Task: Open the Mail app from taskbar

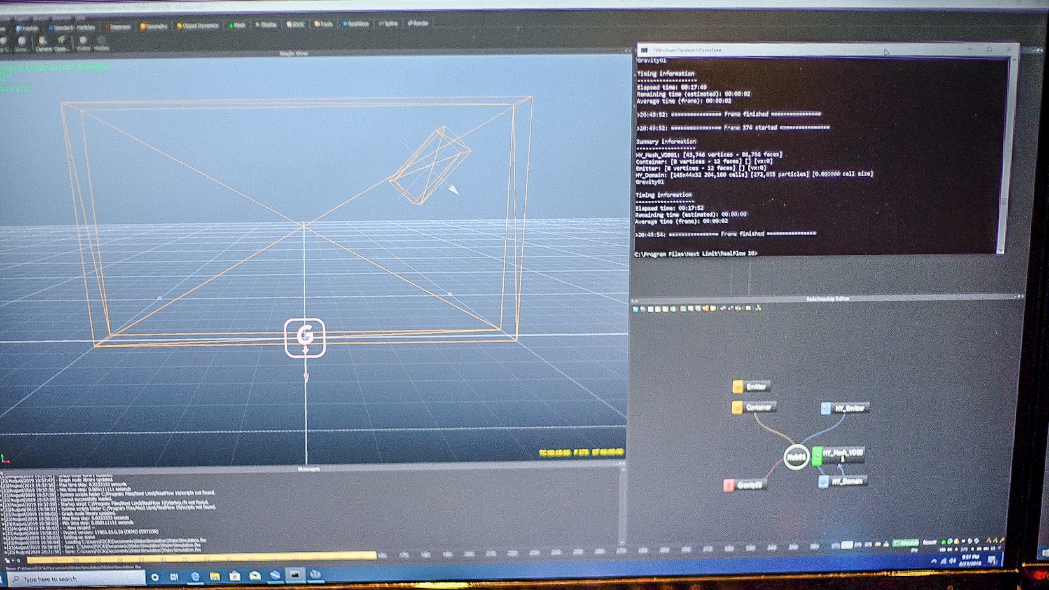Action: coord(255,575)
